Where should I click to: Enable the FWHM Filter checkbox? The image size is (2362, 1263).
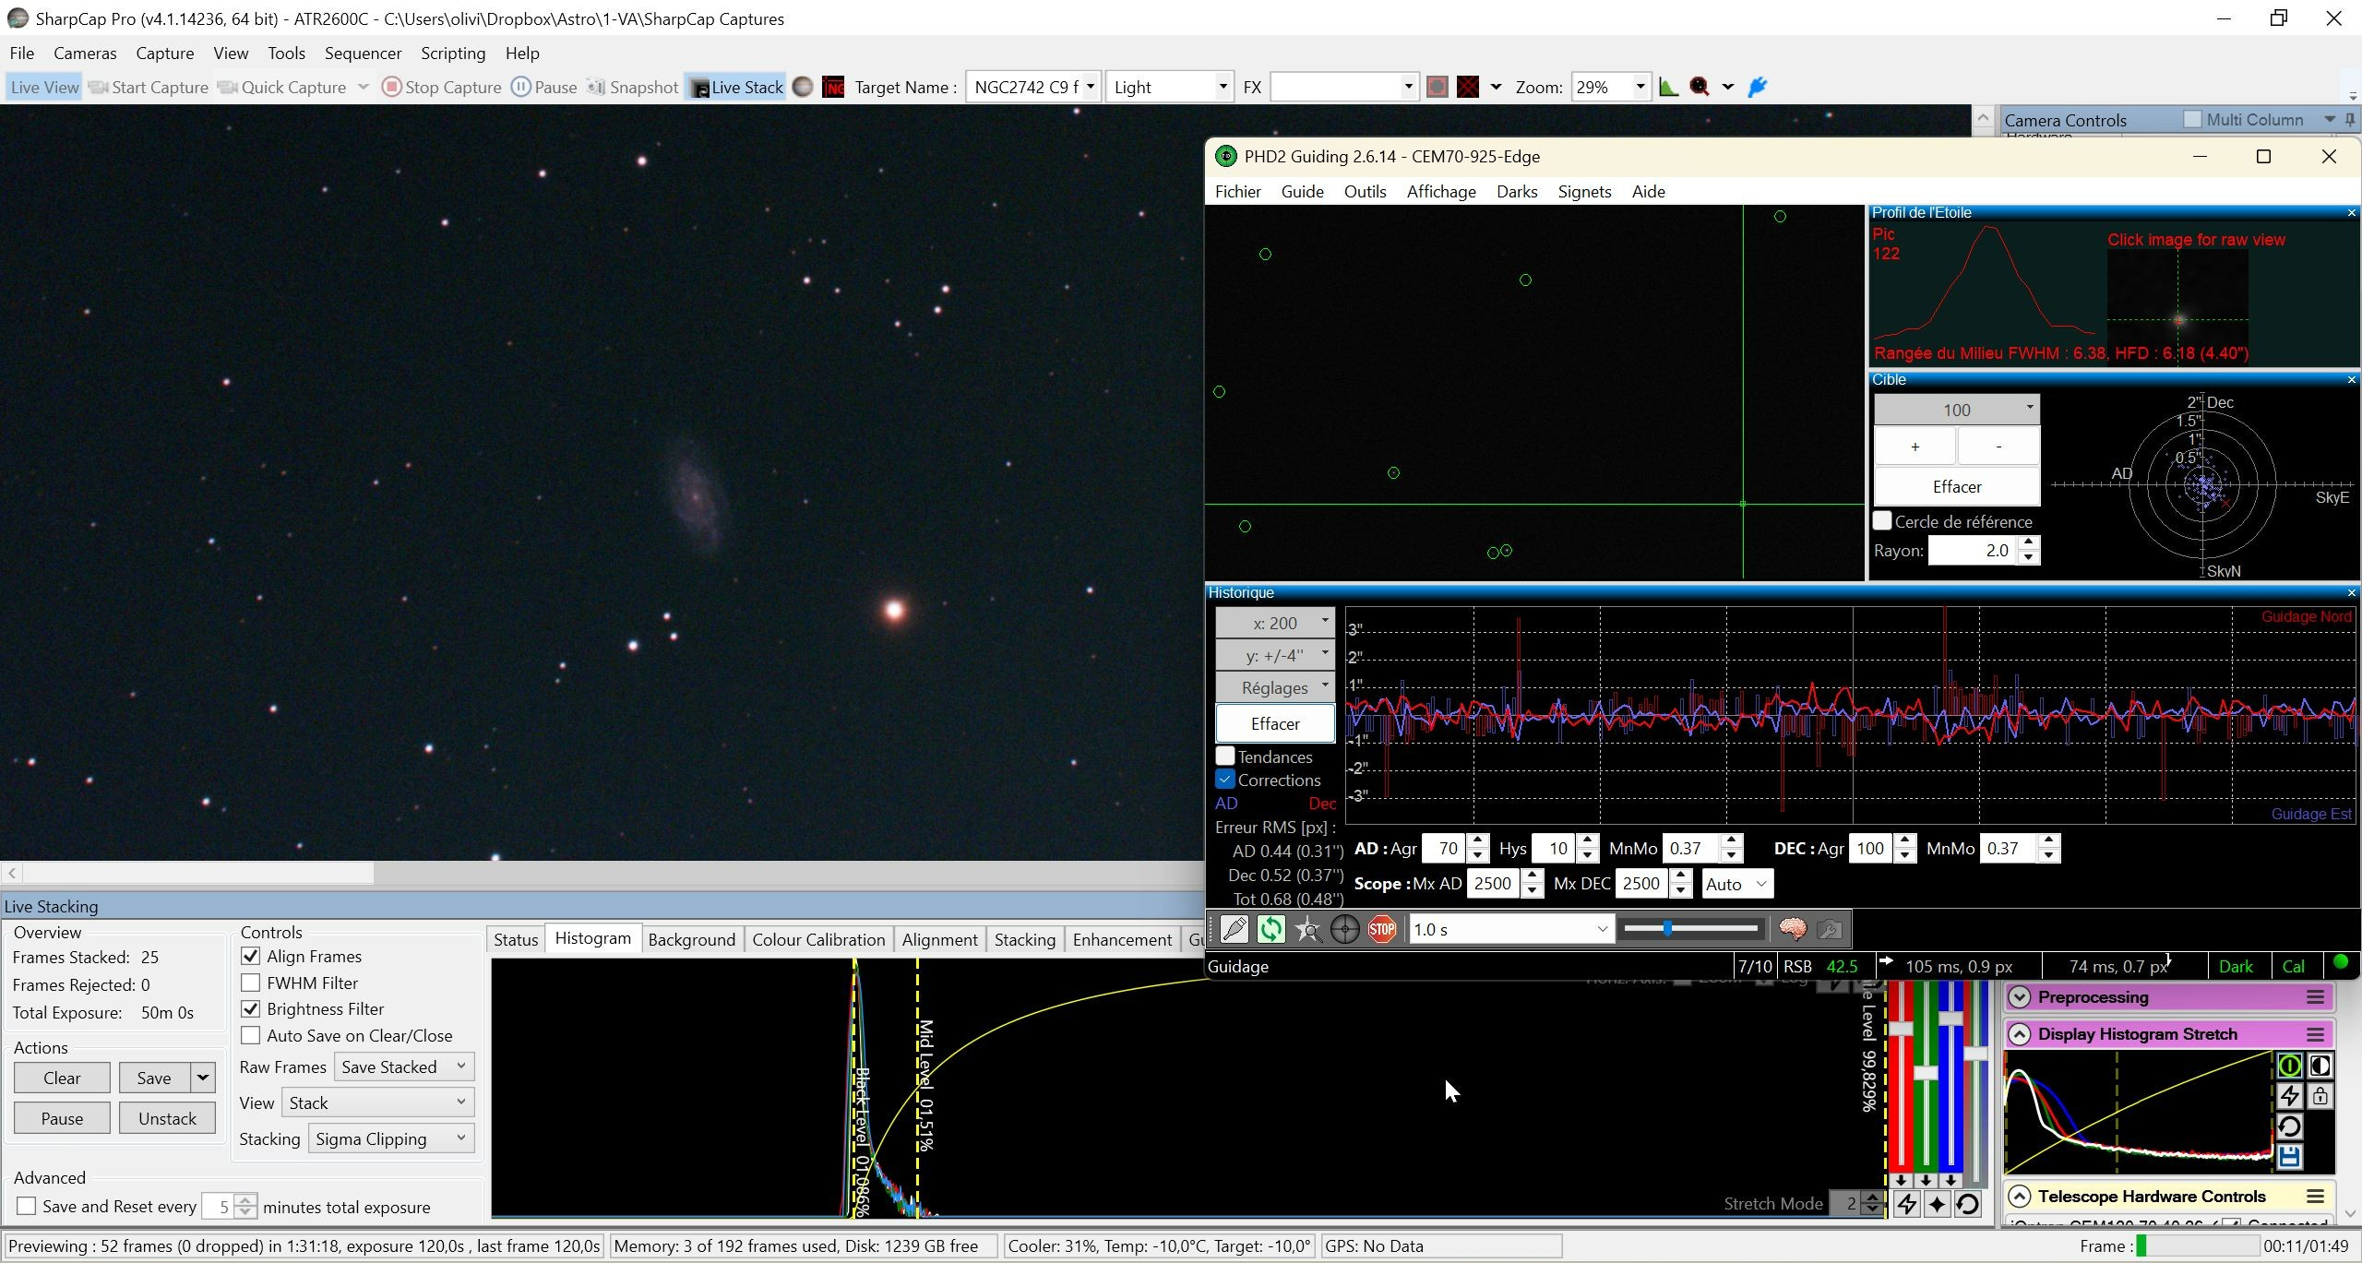tap(250, 983)
